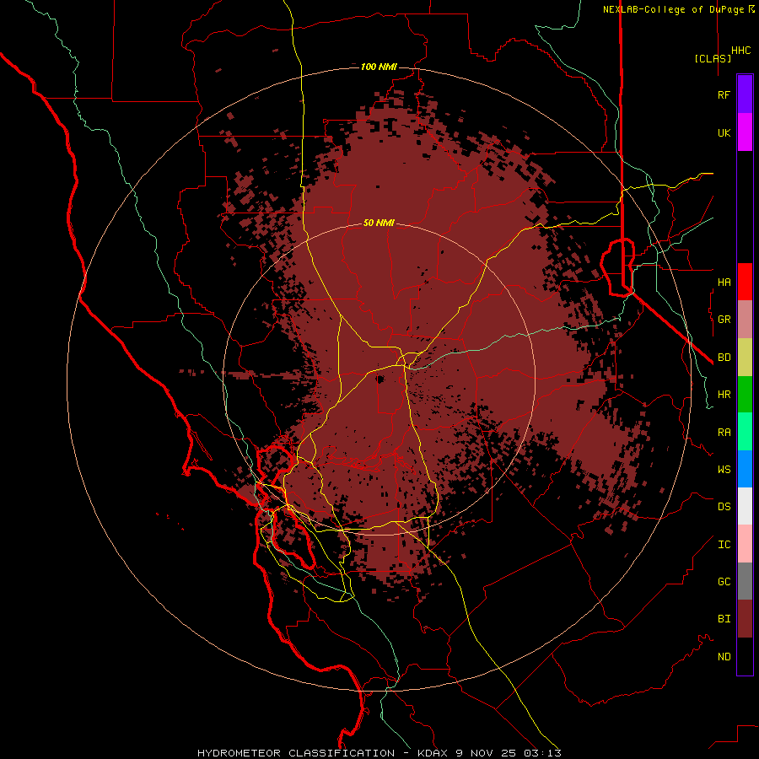
Task: Click the Hydrometeor Classification KDAX timestamp caption
Action: point(379,753)
